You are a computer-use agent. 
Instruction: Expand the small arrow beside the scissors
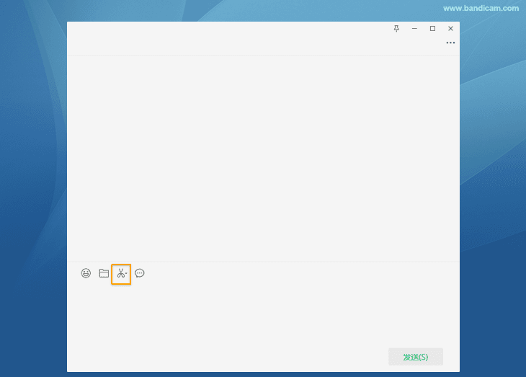(x=126, y=275)
